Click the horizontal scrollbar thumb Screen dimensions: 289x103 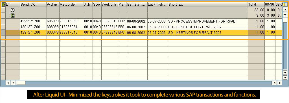[21, 83]
